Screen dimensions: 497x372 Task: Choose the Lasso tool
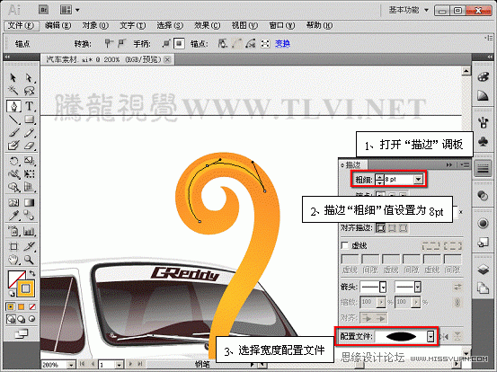[29, 91]
